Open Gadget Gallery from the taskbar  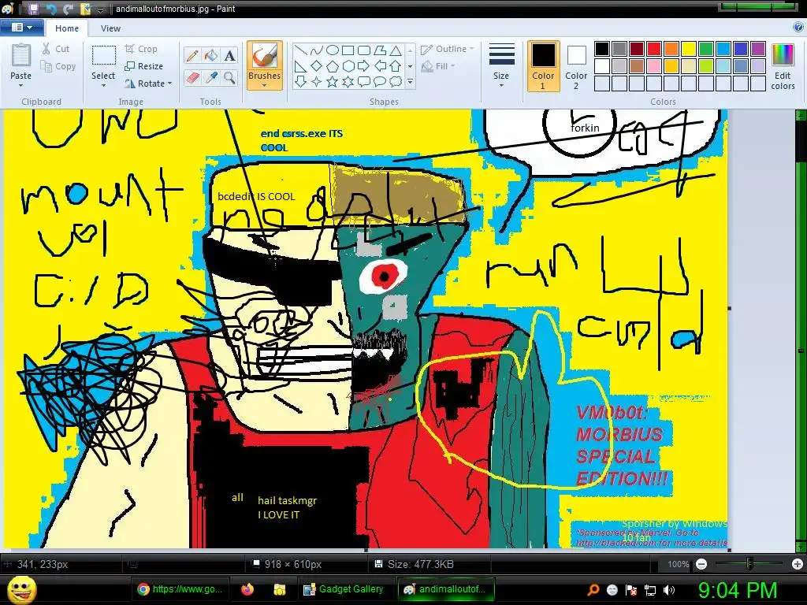[344, 589]
